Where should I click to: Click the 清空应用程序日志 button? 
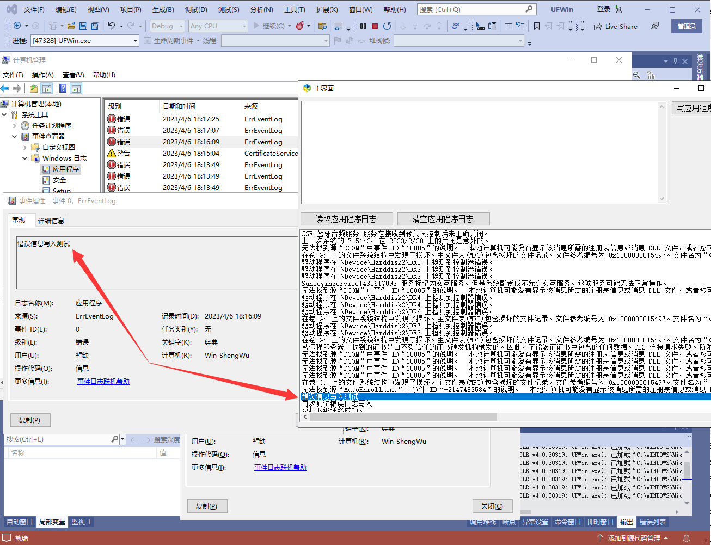443,219
